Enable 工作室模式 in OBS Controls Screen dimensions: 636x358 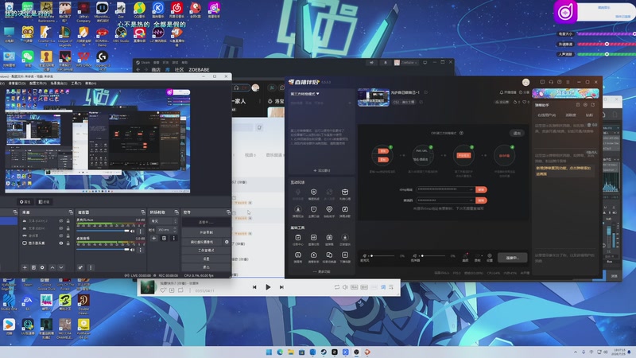pos(207,251)
